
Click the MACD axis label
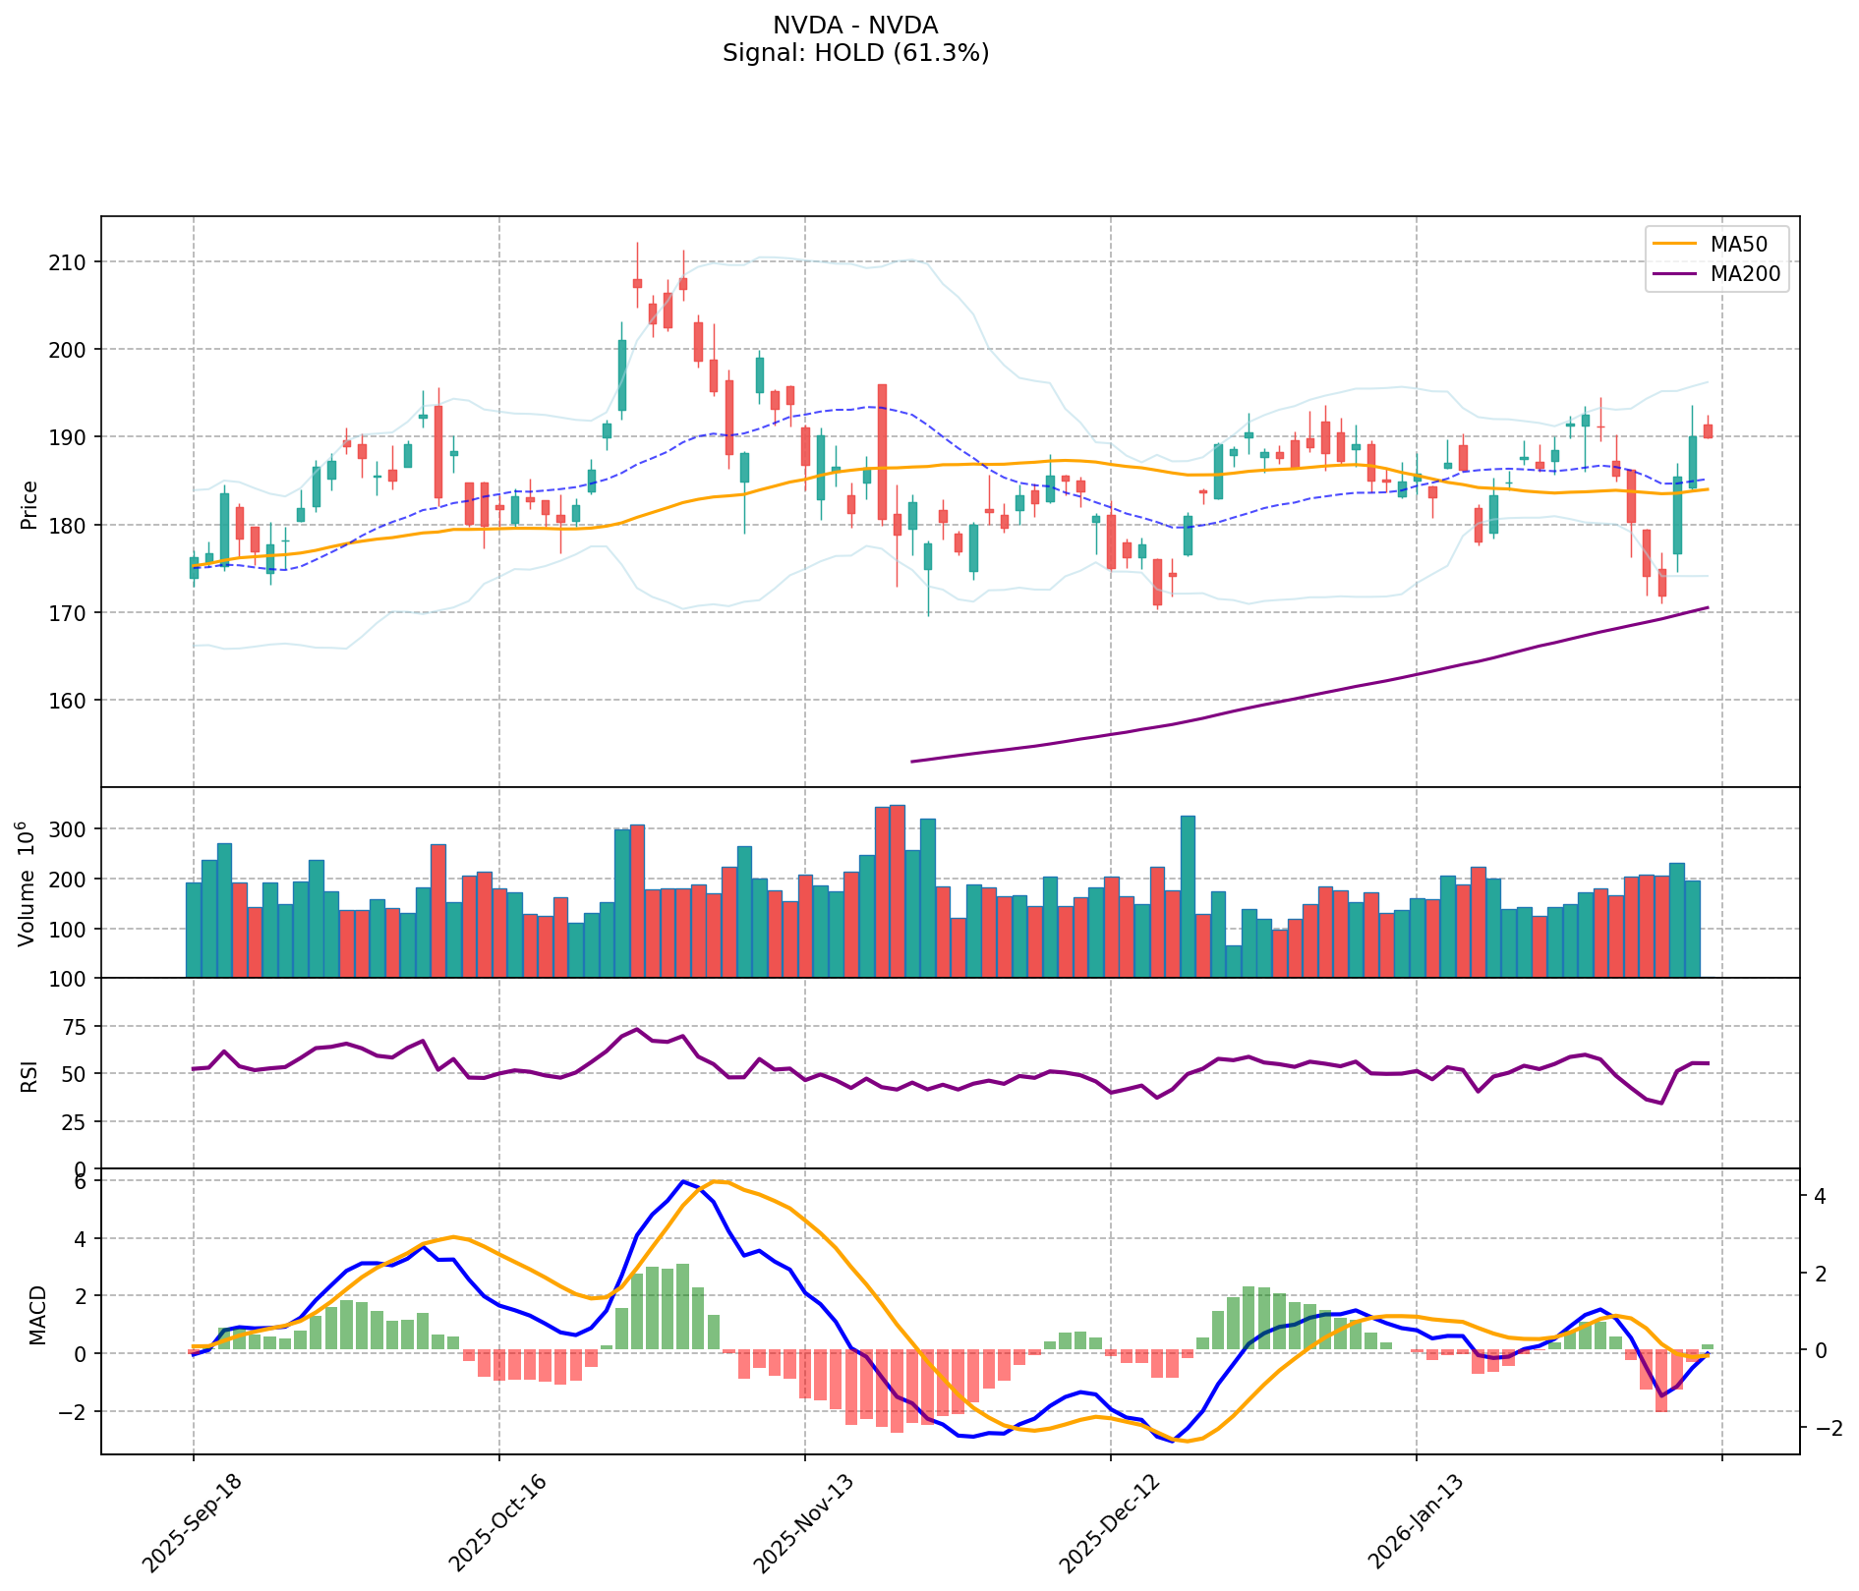click(37, 1315)
